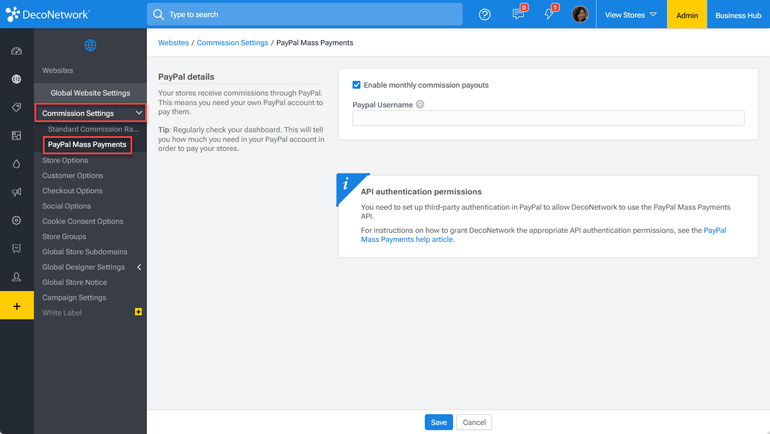Expand Global Designer Settings via its chevron
Screen dimensions: 770x434
pos(139,267)
